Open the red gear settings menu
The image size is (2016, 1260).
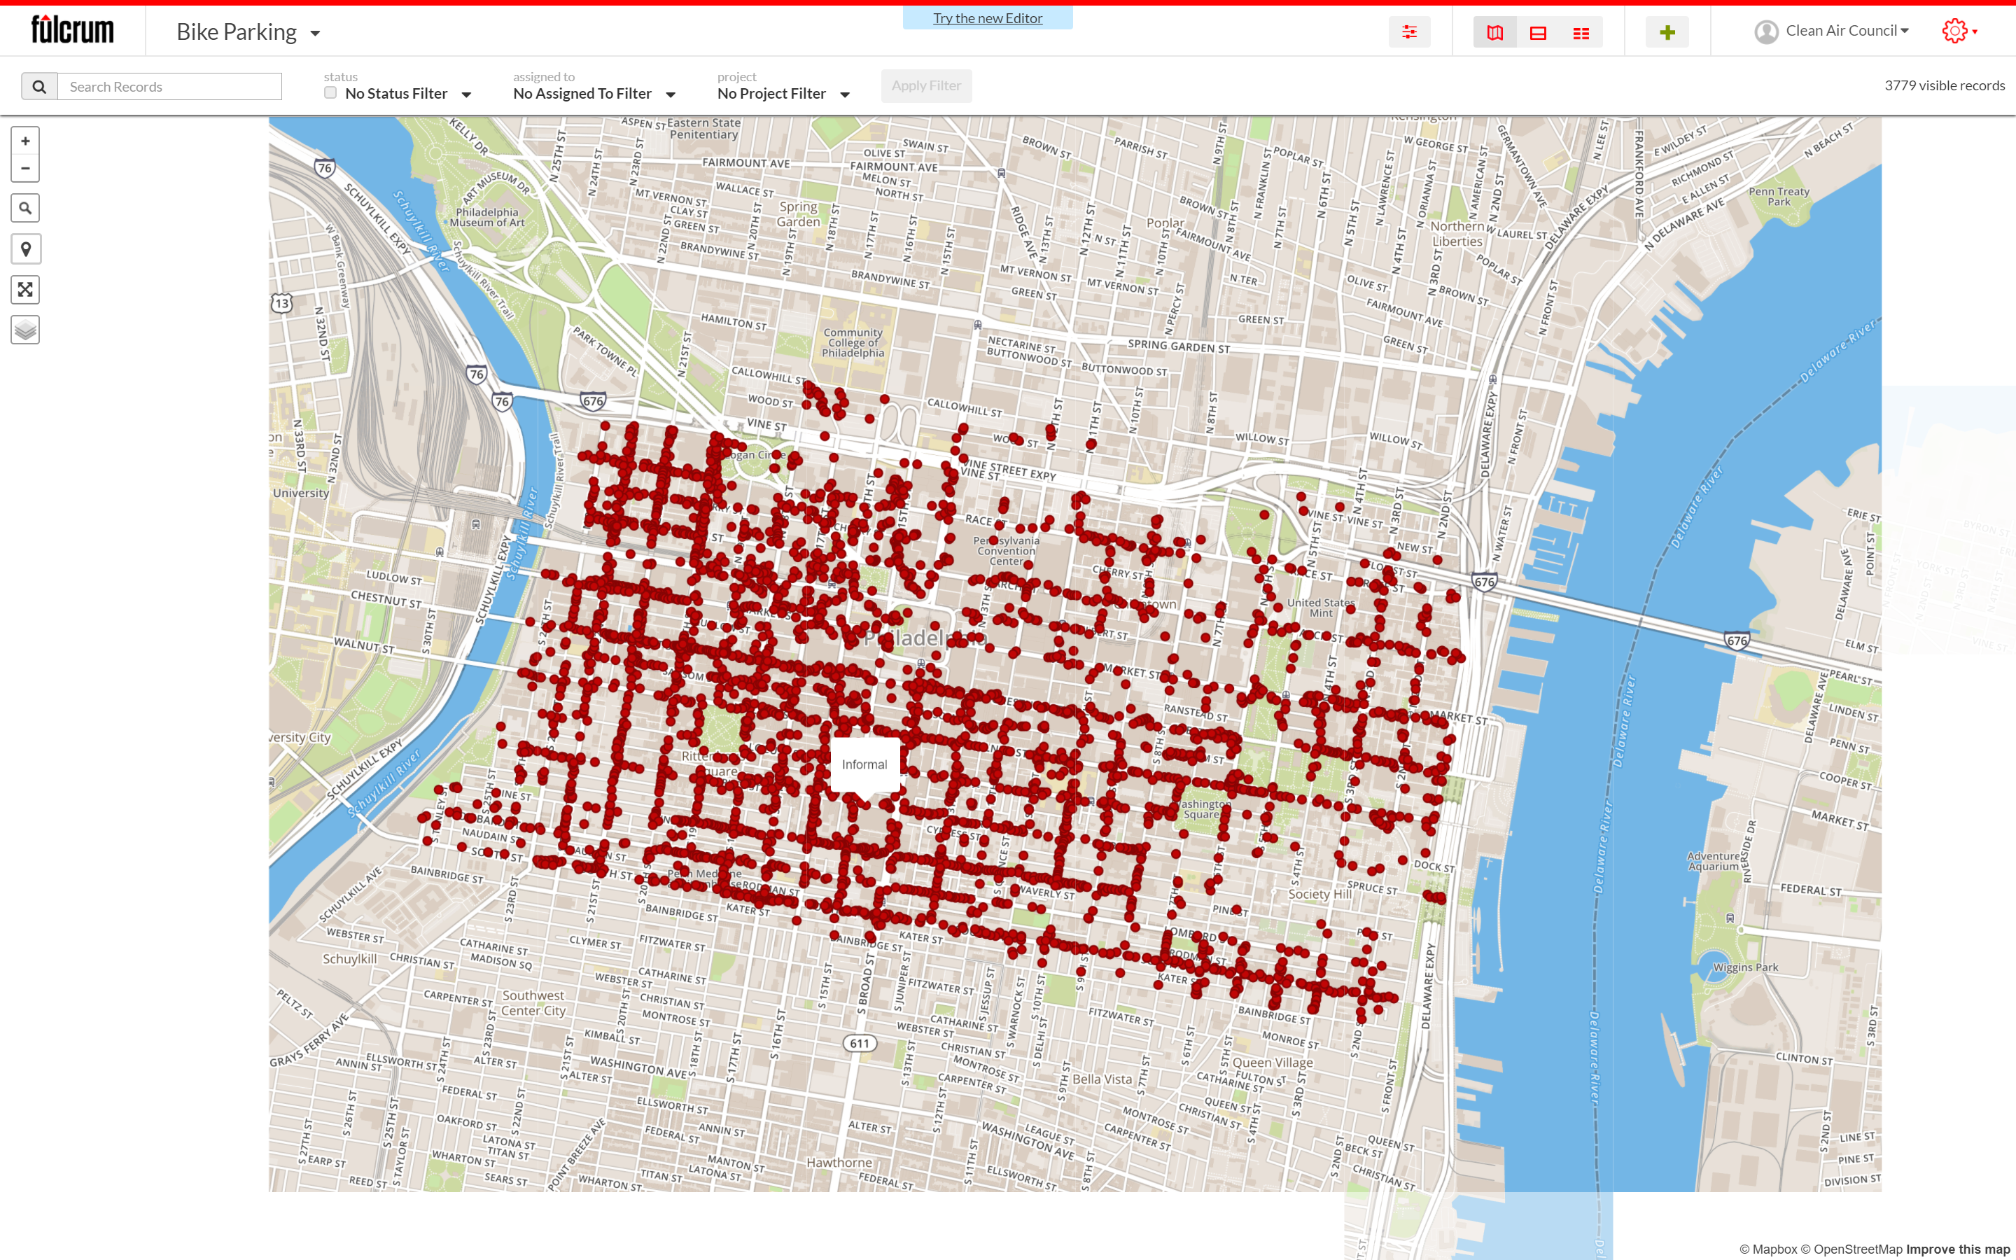pyautogui.click(x=1959, y=31)
